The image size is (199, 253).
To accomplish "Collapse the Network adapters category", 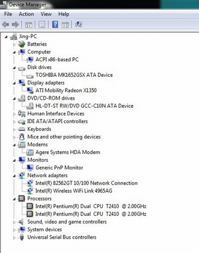I will coord(14,176).
